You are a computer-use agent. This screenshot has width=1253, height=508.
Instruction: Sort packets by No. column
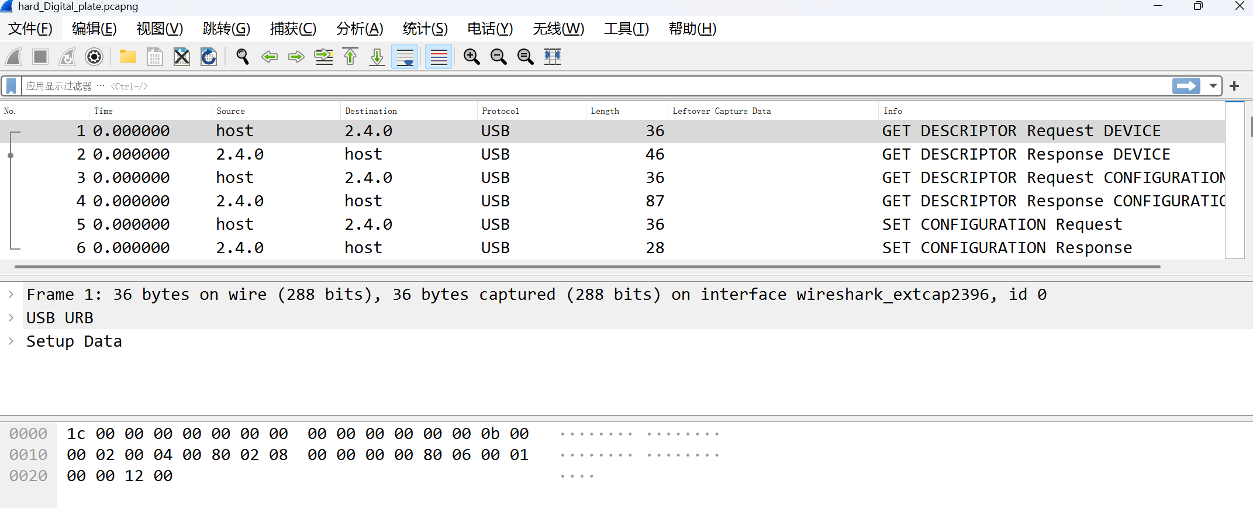pyautogui.click(x=44, y=111)
